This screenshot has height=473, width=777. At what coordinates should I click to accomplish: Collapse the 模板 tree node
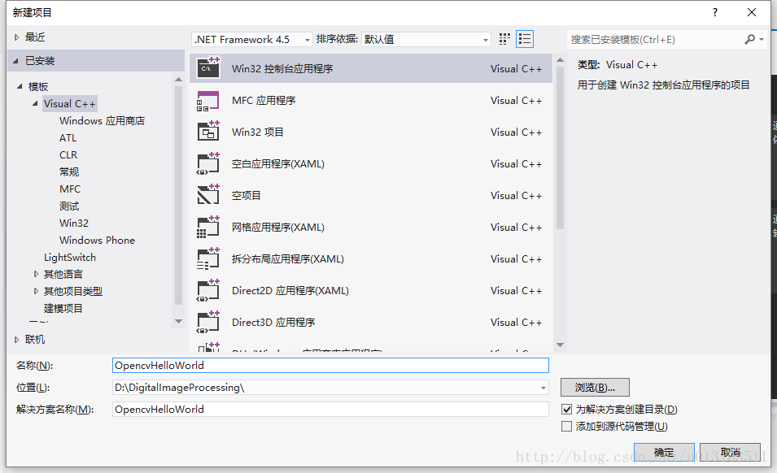(x=20, y=87)
